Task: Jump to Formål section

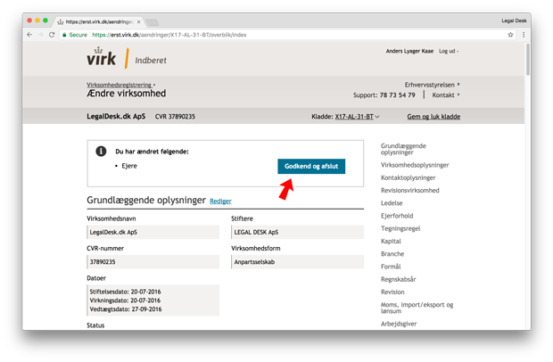Action: coord(391,267)
